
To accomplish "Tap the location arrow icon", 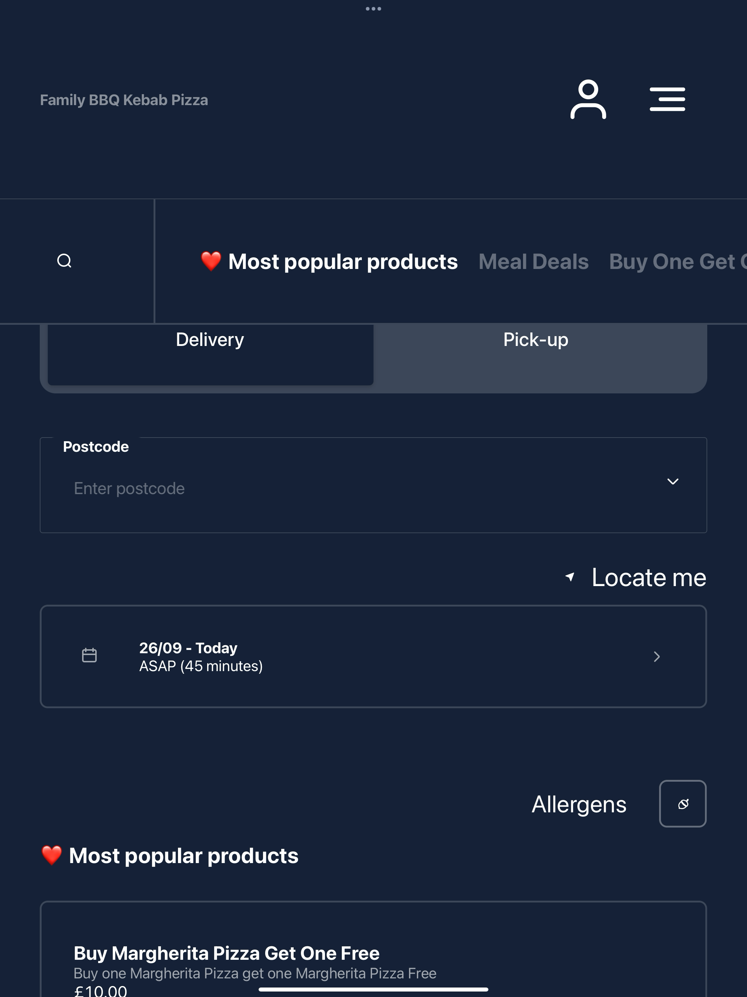I will point(570,577).
